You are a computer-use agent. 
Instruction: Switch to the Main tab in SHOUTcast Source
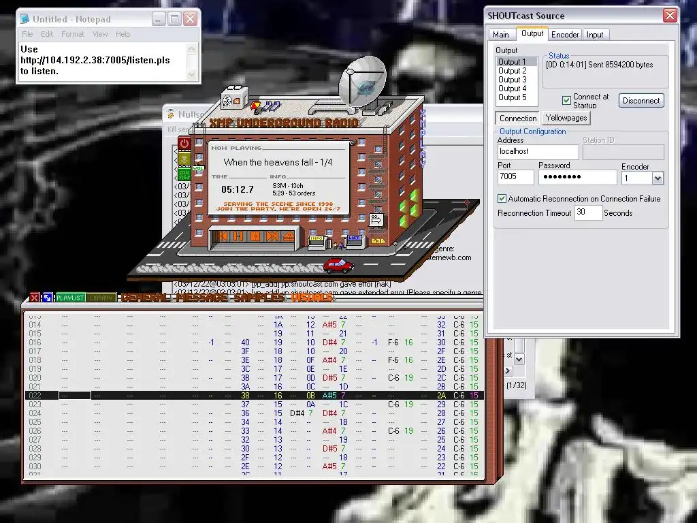coord(500,35)
